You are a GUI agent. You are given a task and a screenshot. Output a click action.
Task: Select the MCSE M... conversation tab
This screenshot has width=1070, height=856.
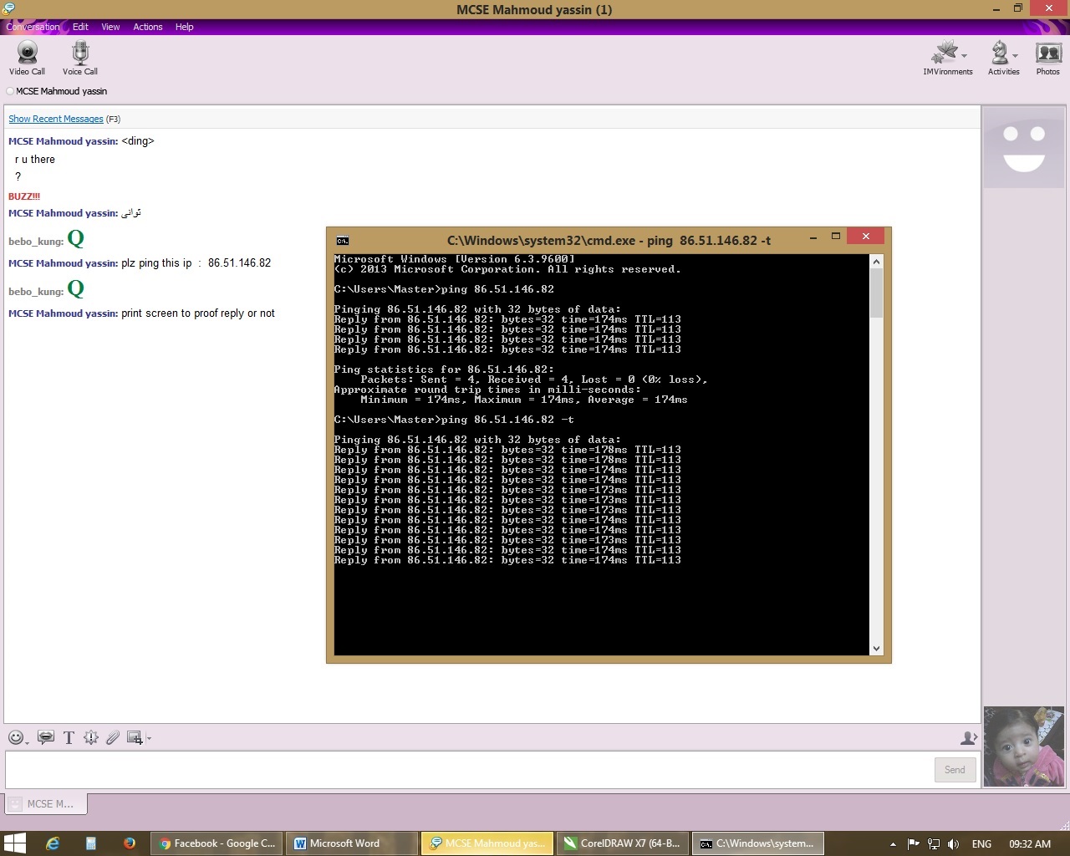(47, 804)
